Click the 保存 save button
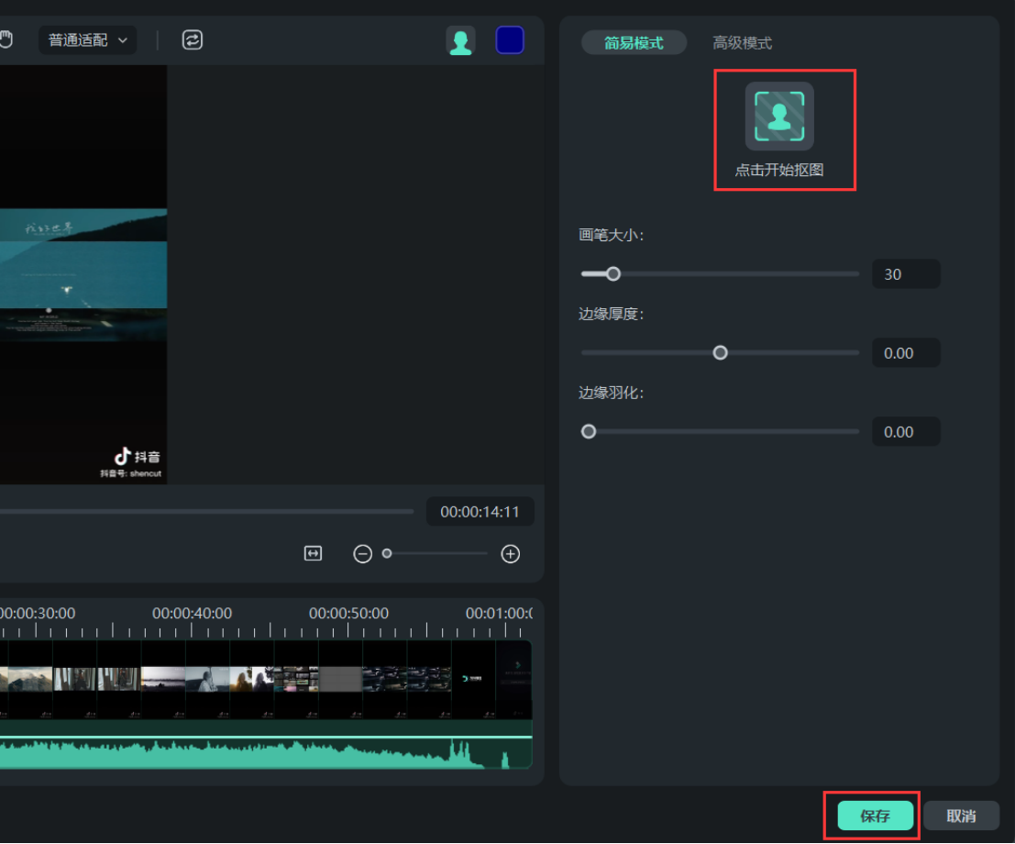Image resolution: width=1015 pixels, height=844 pixels. pyautogui.click(x=875, y=816)
